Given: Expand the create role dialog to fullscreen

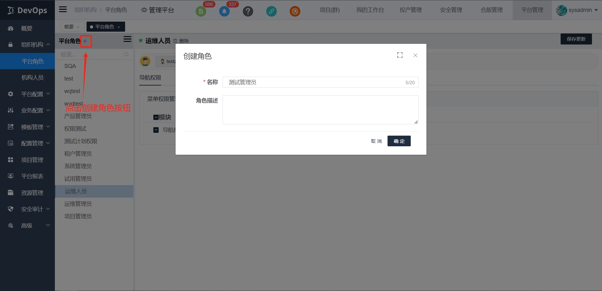Looking at the screenshot, I should click(x=400, y=55).
